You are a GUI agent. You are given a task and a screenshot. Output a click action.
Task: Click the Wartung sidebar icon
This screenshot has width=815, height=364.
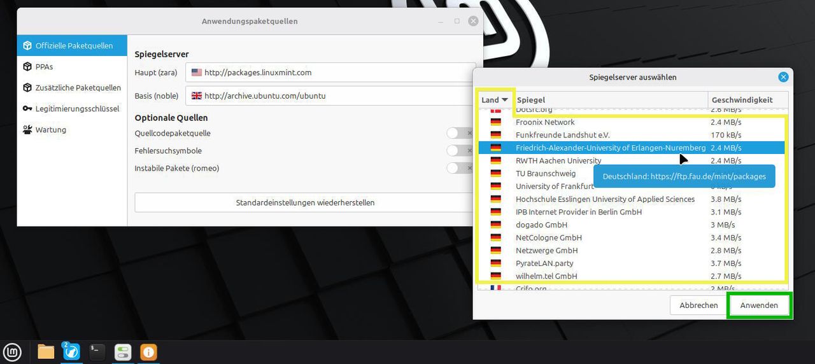(x=27, y=130)
